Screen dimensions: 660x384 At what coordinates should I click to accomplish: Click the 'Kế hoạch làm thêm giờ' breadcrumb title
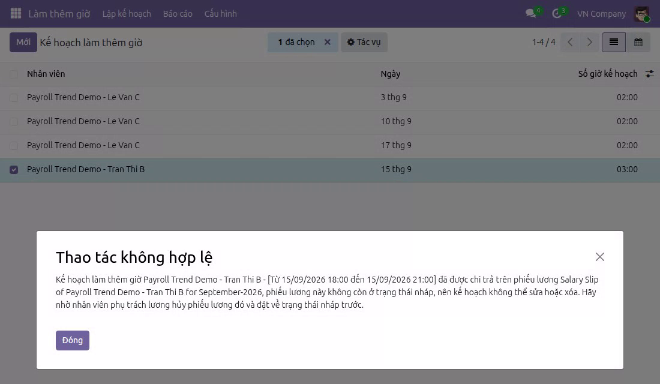click(91, 43)
